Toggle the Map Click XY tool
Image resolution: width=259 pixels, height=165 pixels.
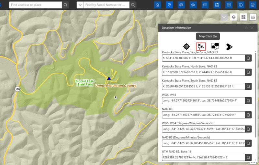coord(201,46)
